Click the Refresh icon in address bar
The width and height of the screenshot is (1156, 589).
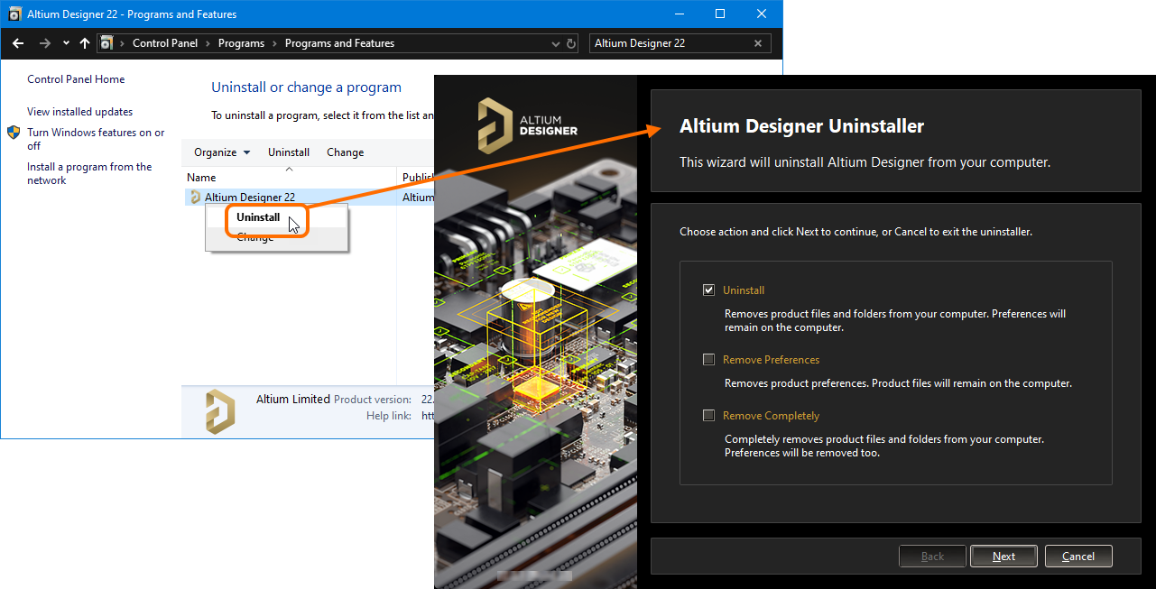570,43
